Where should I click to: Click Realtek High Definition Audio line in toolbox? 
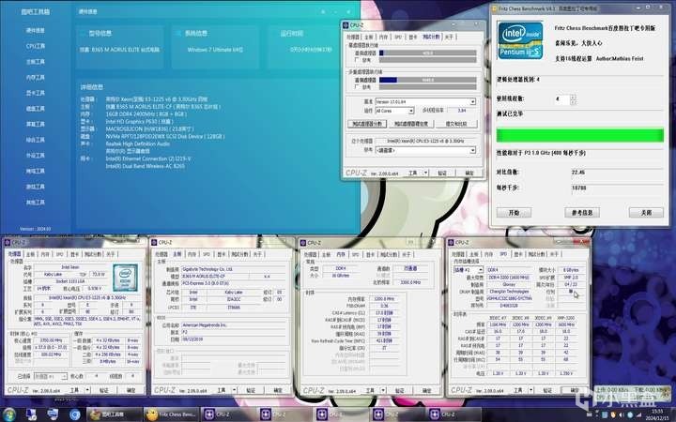[137, 143]
